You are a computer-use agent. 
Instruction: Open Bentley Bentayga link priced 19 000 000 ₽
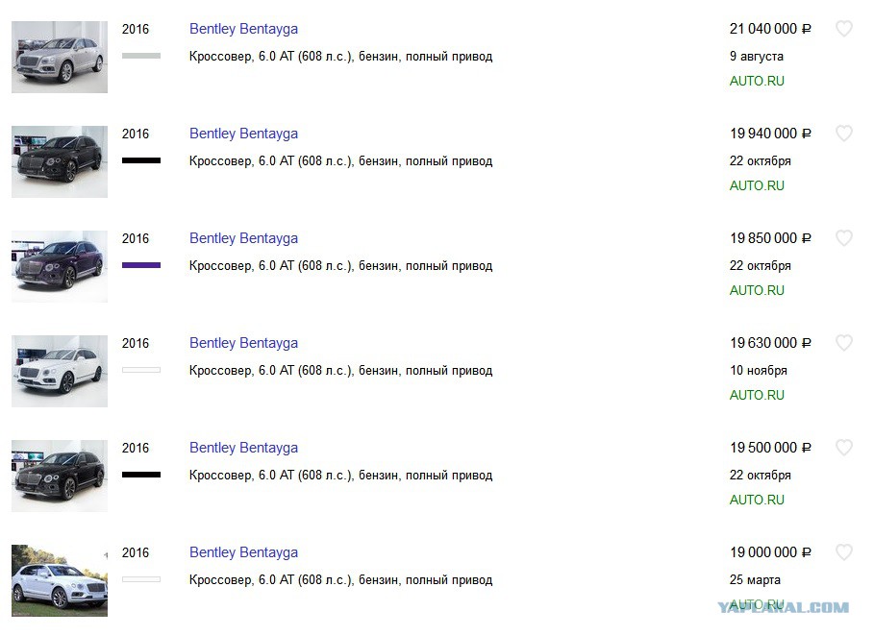coord(243,552)
